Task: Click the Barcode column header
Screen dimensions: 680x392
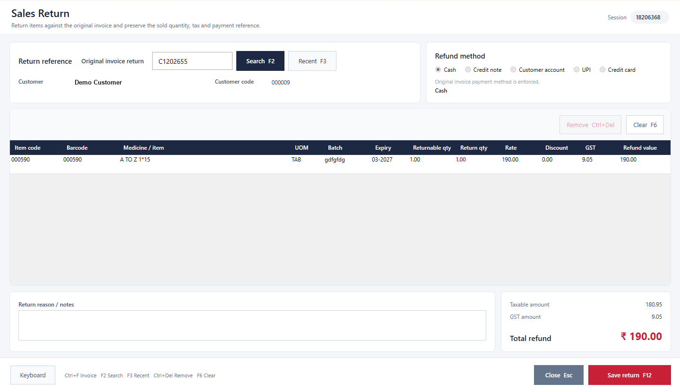Action: click(77, 148)
